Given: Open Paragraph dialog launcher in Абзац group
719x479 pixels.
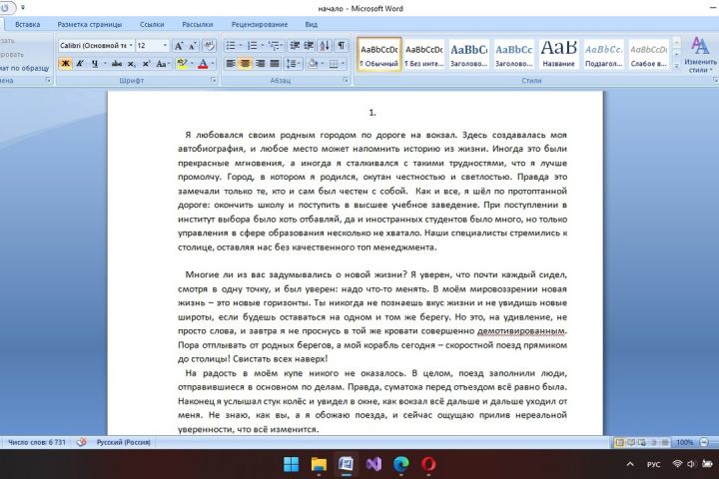Looking at the screenshot, I should (x=346, y=80).
